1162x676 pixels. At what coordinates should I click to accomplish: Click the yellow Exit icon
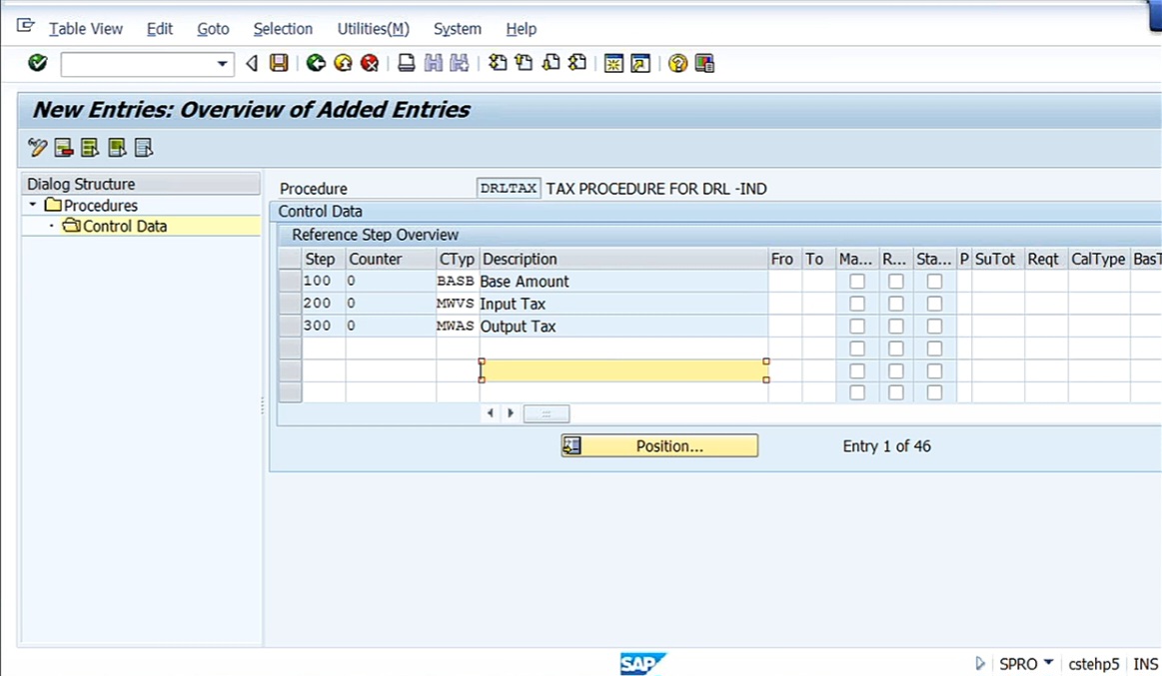[x=343, y=63]
